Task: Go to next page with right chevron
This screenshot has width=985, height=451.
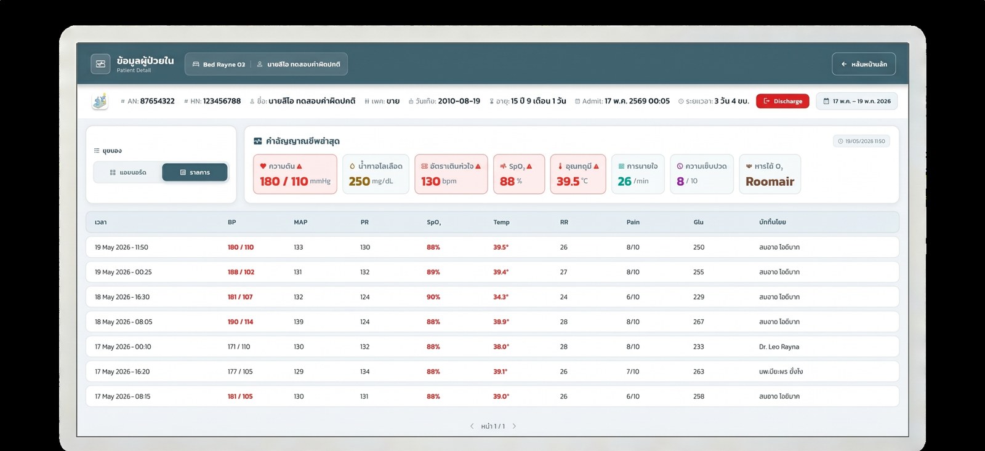Action: (514, 426)
